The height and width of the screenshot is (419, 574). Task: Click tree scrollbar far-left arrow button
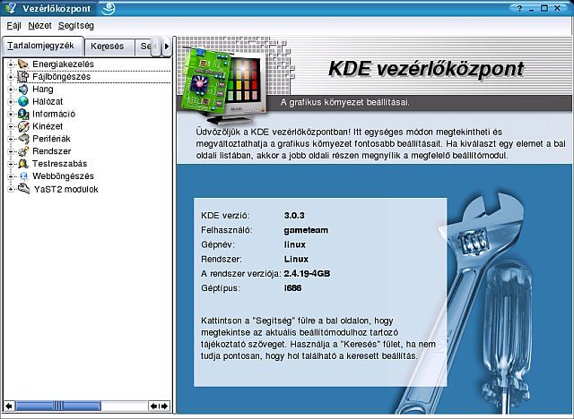click(9, 406)
